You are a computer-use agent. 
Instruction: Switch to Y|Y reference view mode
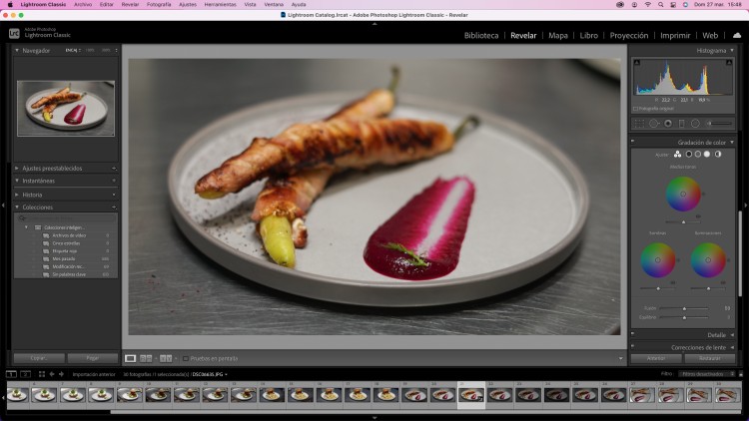pyautogui.click(x=165, y=358)
